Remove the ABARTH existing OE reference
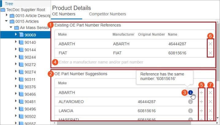 tap(210, 44)
